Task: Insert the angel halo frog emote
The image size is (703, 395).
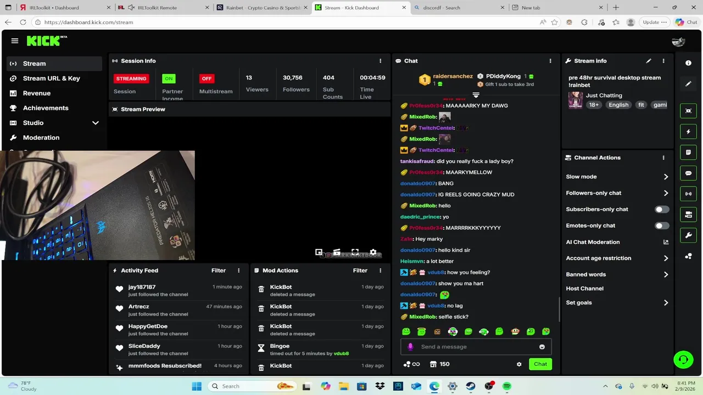Action: [x=421, y=331]
